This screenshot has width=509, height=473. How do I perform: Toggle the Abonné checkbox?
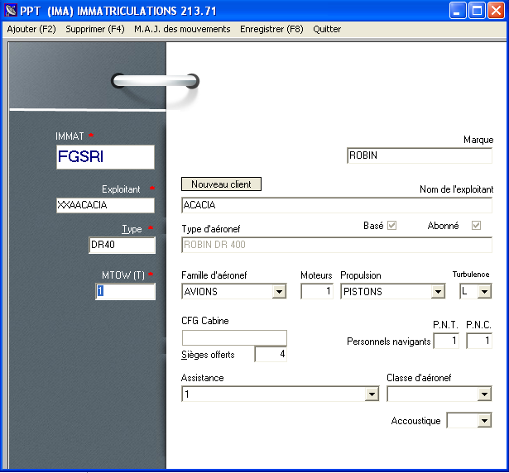pyautogui.click(x=476, y=226)
